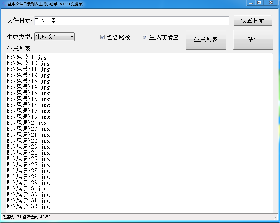Toggle the 生成前清空 checkbox
Image resolution: width=280 pixels, height=223 pixels.
(x=145, y=37)
